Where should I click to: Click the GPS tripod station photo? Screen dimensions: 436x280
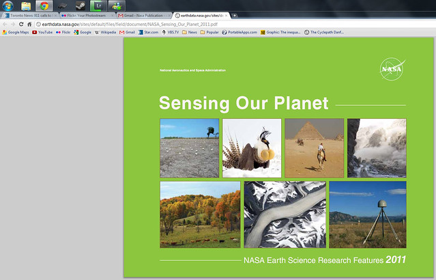point(368,214)
